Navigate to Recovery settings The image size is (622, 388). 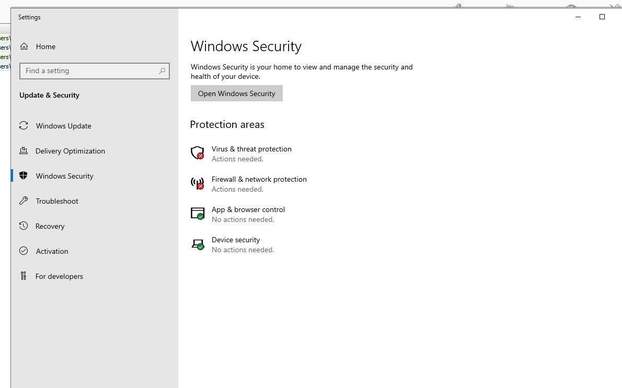click(50, 226)
